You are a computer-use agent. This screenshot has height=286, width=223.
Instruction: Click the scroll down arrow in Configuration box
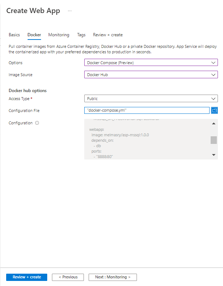[214, 155]
